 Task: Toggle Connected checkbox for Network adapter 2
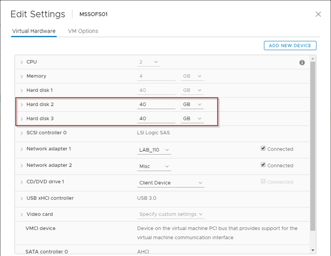click(x=263, y=165)
